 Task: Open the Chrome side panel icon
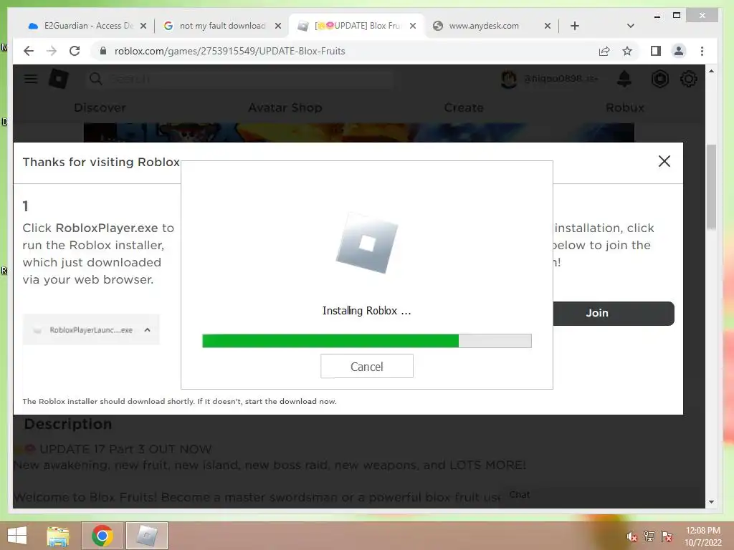click(x=655, y=51)
